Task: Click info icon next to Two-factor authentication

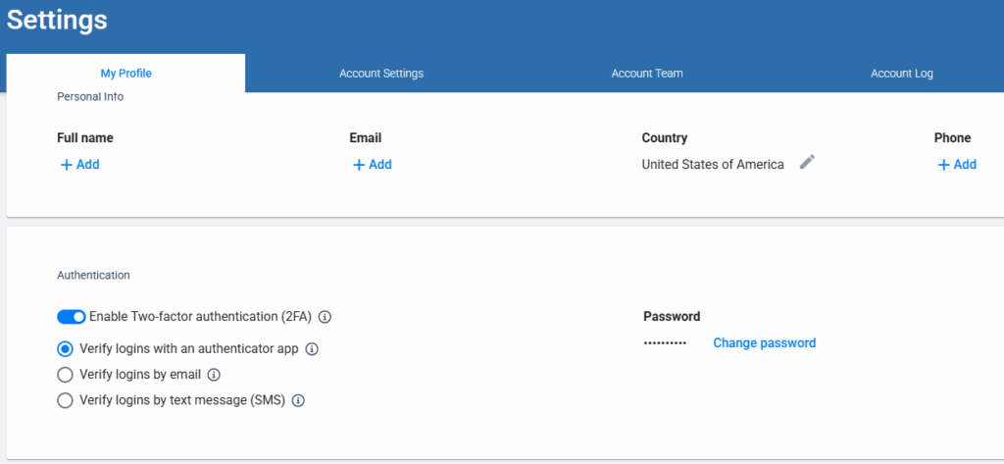Action: click(326, 317)
